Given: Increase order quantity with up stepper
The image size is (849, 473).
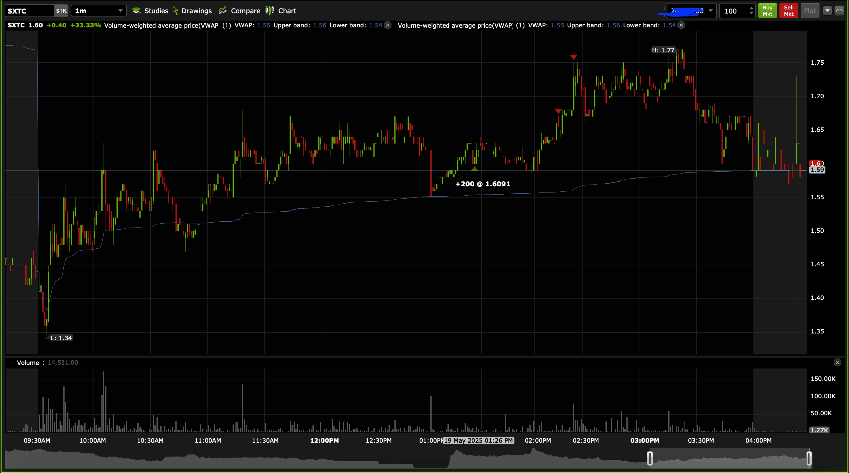Looking at the screenshot, I should pos(751,8).
